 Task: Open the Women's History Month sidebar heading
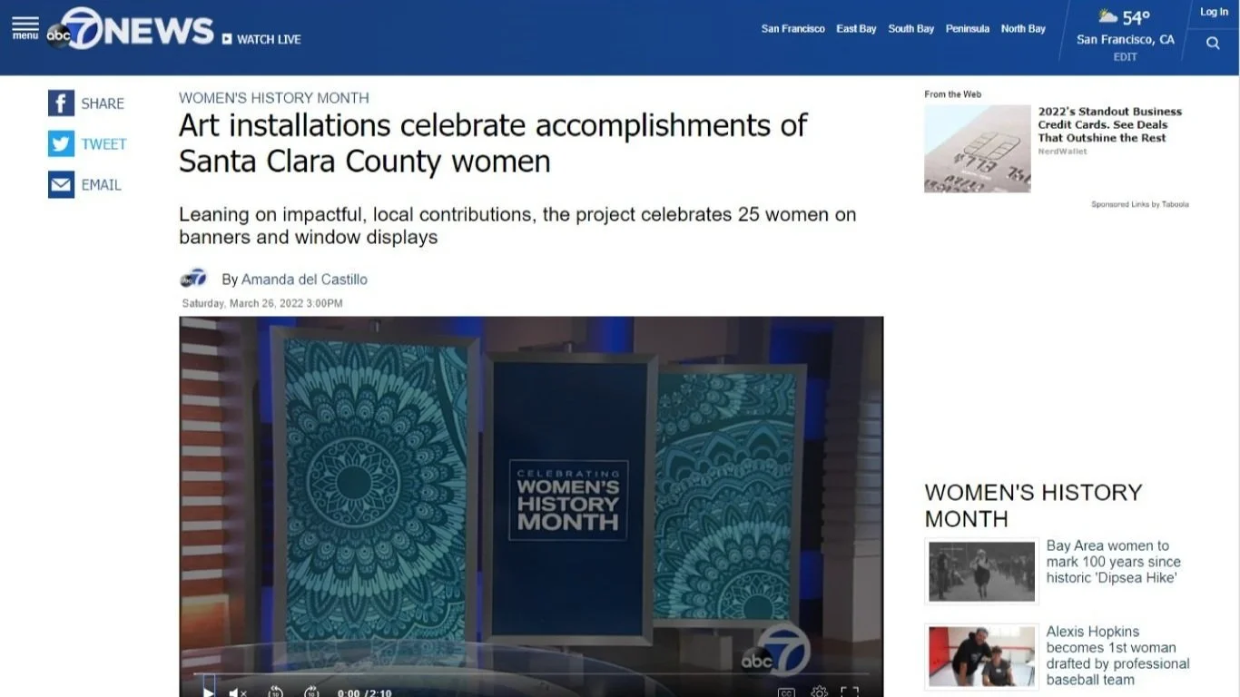(x=1033, y=506)
